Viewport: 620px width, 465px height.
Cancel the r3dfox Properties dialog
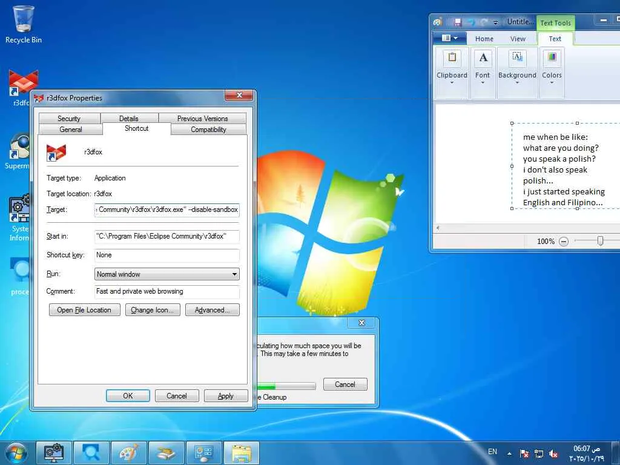177,396
